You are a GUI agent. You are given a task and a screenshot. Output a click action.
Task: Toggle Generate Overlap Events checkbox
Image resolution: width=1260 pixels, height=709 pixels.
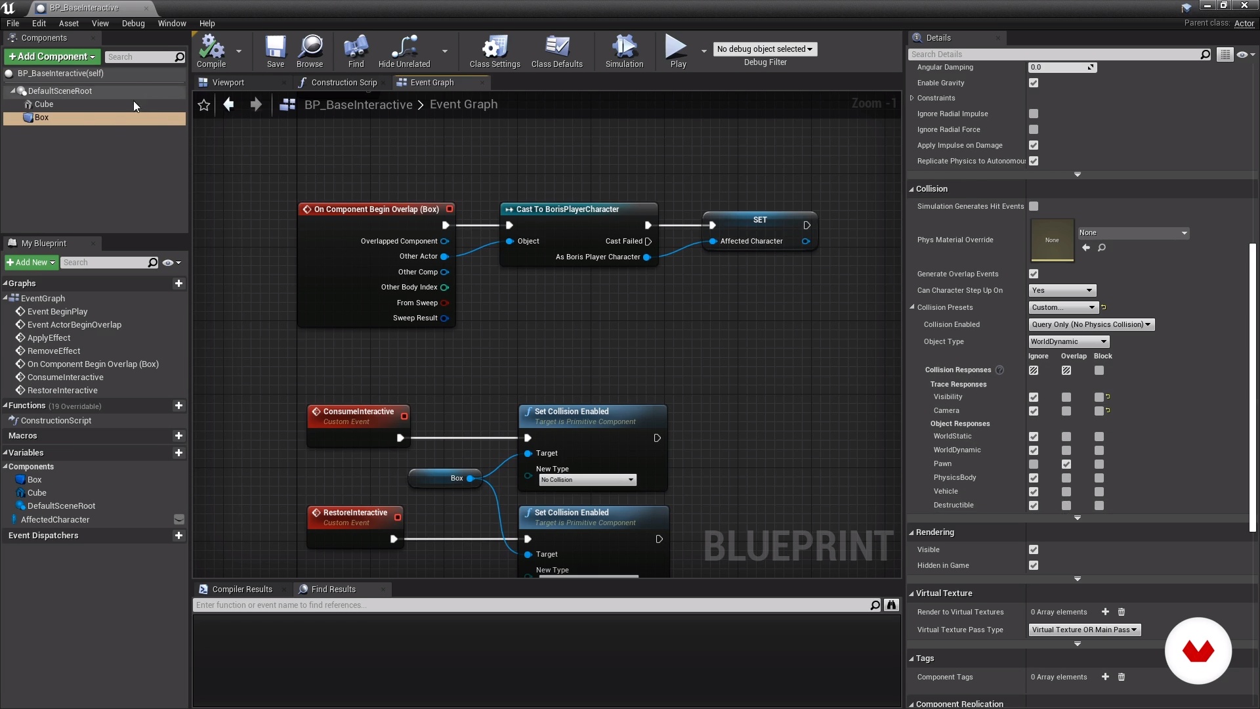point(1034,274)
